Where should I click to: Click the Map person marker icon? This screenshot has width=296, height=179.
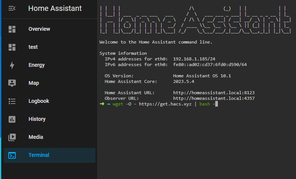pyautogui.click(x=12, y=83)
